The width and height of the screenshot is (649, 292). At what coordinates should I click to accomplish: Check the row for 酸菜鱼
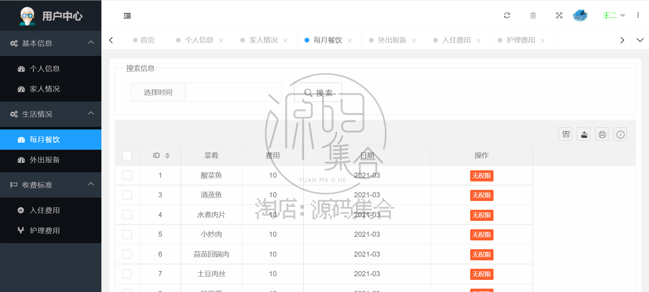127,175
